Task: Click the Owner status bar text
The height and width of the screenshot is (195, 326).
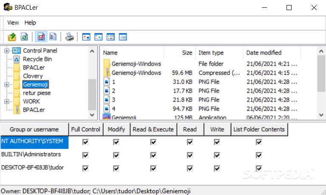Action: coord(96,191)
